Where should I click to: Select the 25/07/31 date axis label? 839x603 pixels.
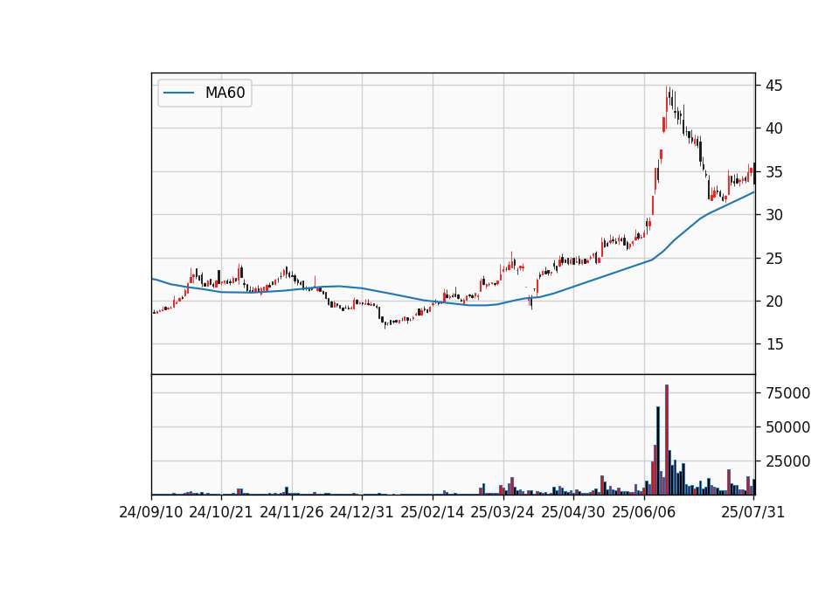point(752,512)
